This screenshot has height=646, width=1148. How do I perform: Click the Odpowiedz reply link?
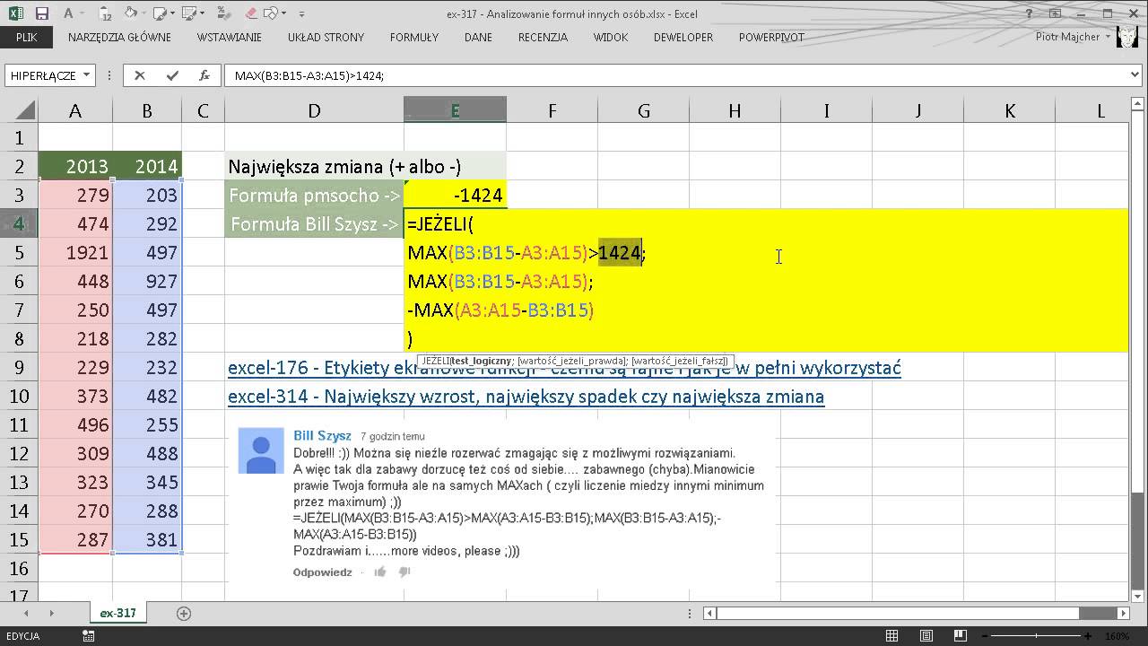point(322,572)
